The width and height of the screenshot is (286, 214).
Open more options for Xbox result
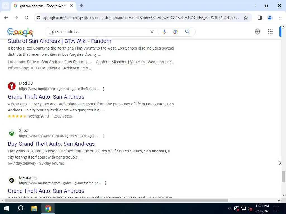tap(104, 136)
